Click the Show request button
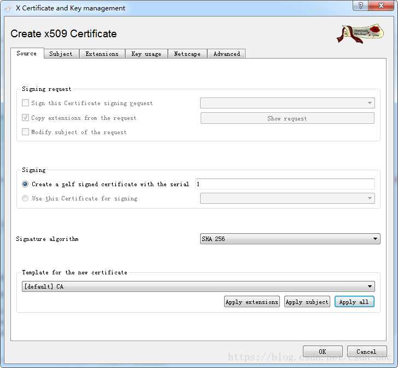 (288, 118)
